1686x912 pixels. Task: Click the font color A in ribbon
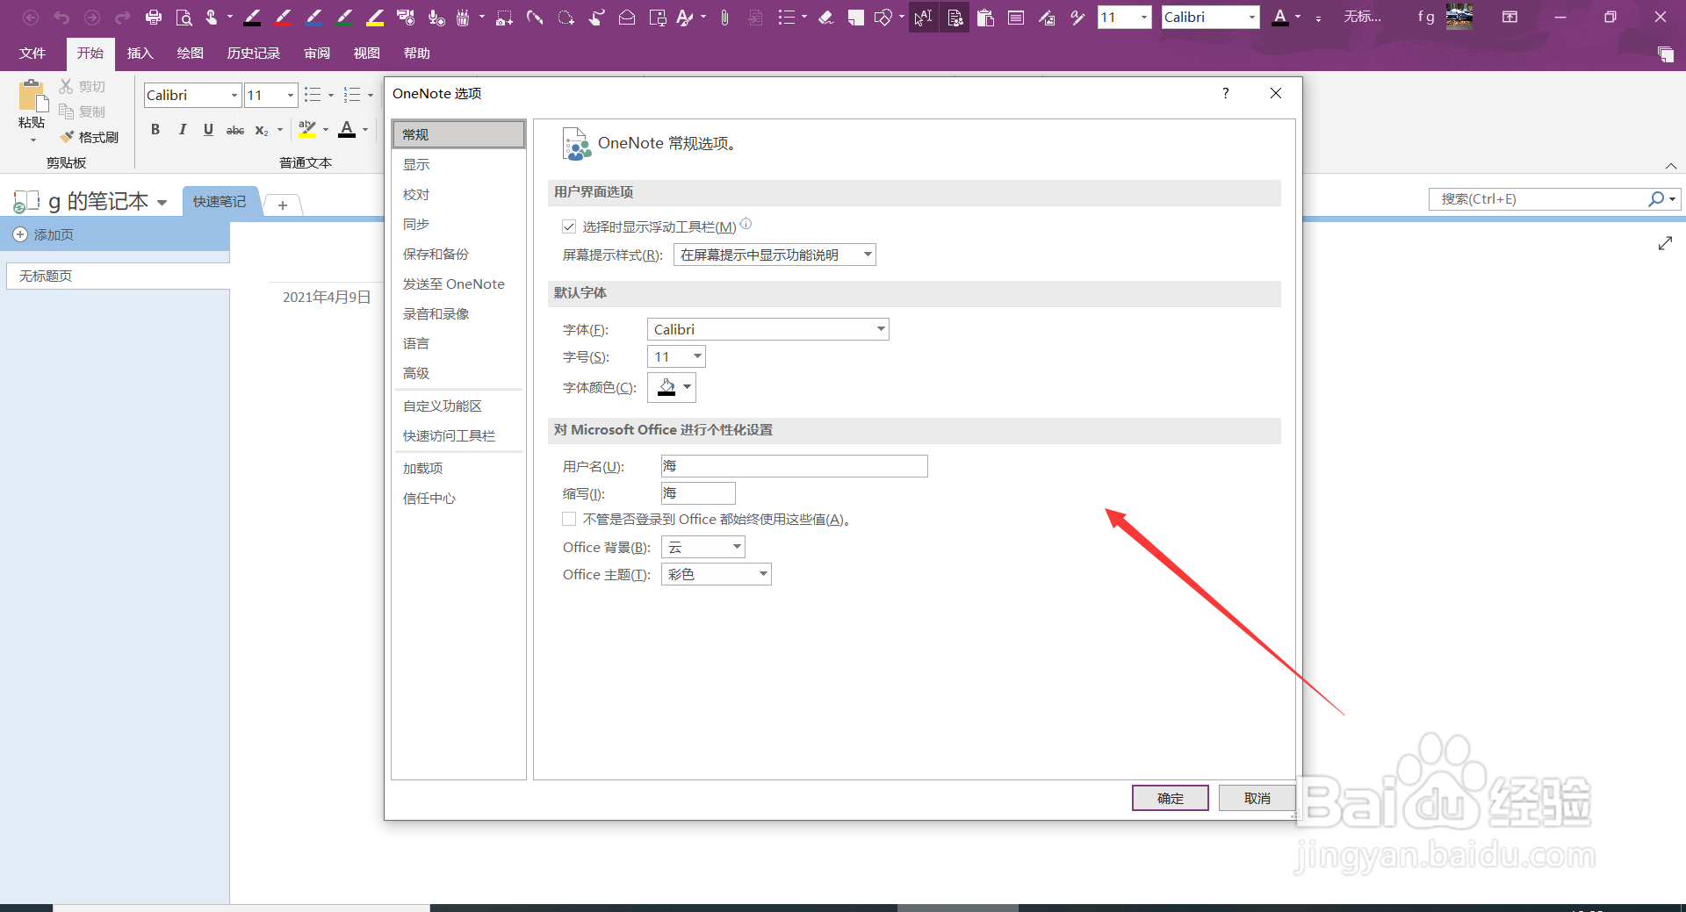pos(347,130)
